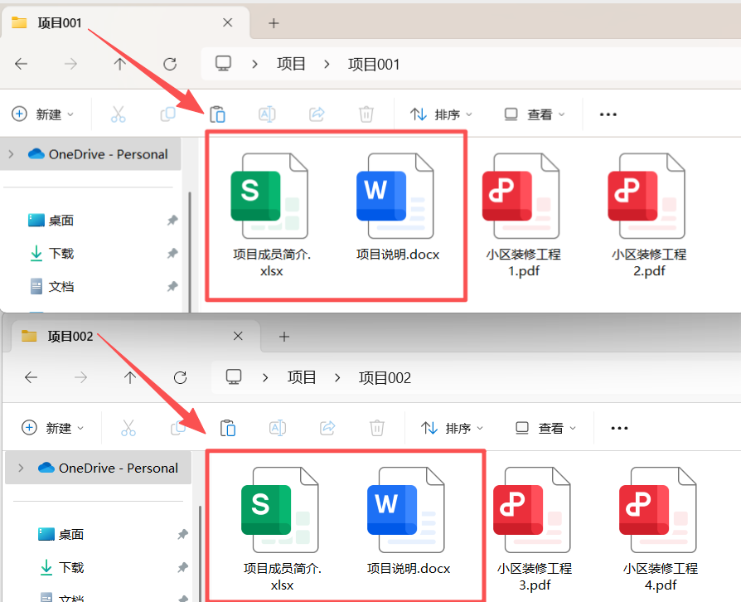This screenshot has height=602, width=741.
Task: Open 查看 view dropdown in 项目001 window
Action: click(535, 114)
